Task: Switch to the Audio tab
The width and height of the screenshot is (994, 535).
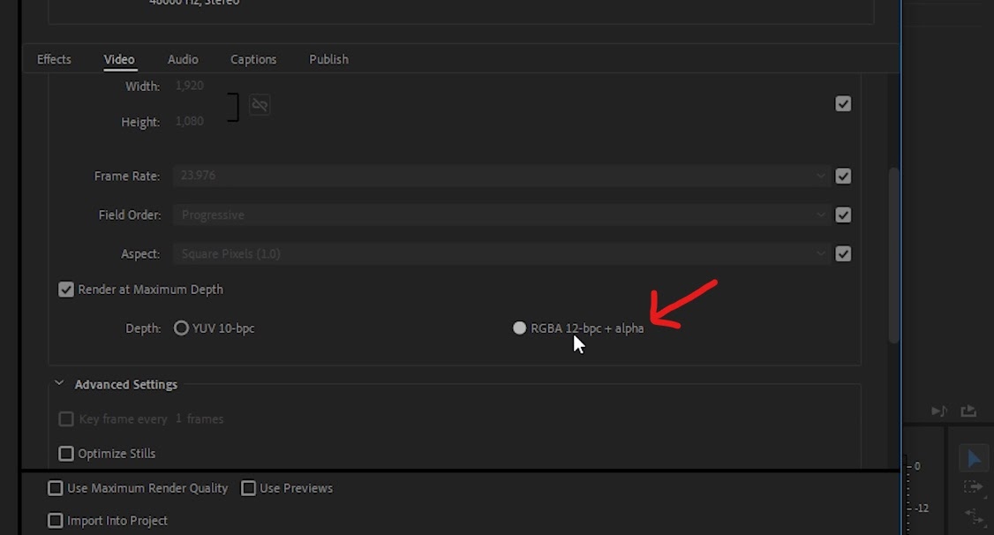Action: point(183,59)
